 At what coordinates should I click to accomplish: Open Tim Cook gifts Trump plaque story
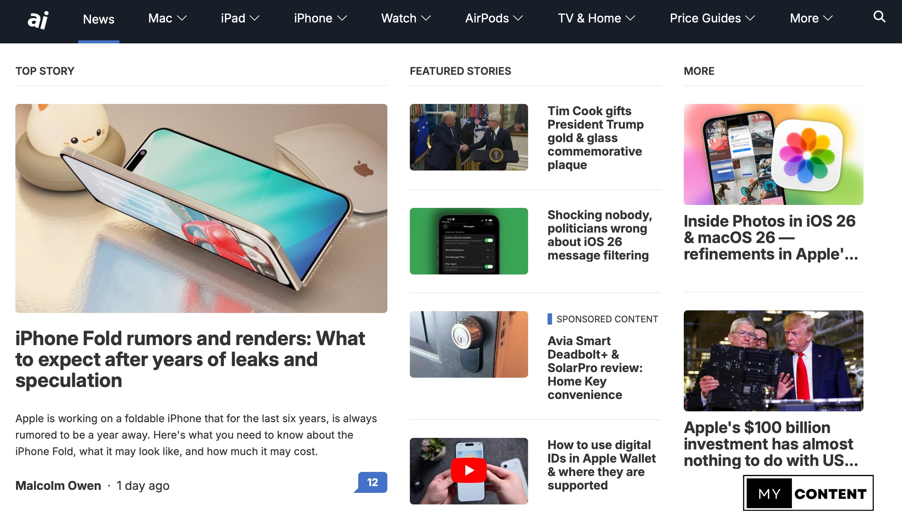click(x=595, y=138)
